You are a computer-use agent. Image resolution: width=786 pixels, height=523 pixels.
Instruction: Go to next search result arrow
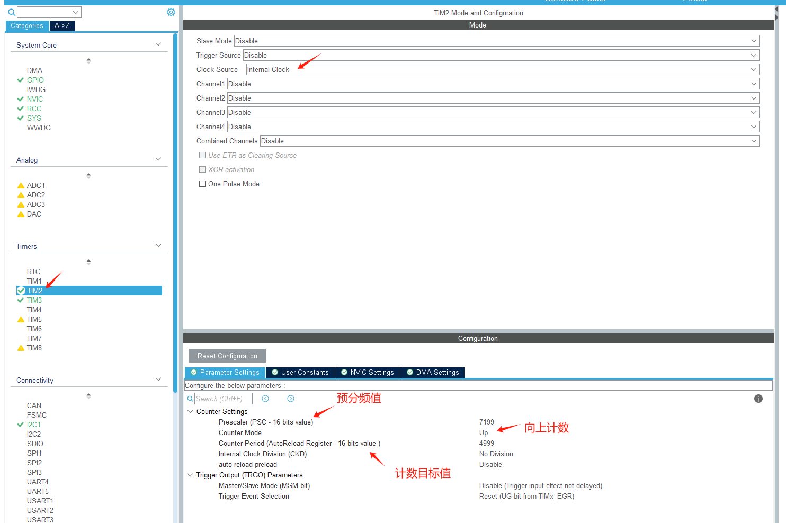click(x=291, y=399)
